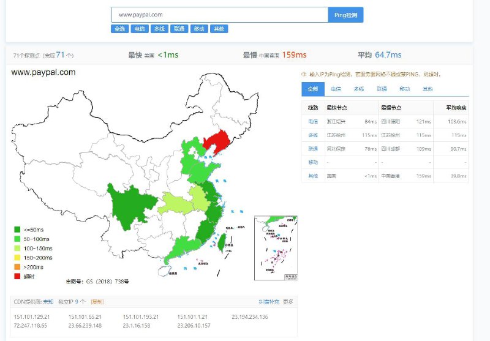Click the South China Sea inset map

(276, 247)
